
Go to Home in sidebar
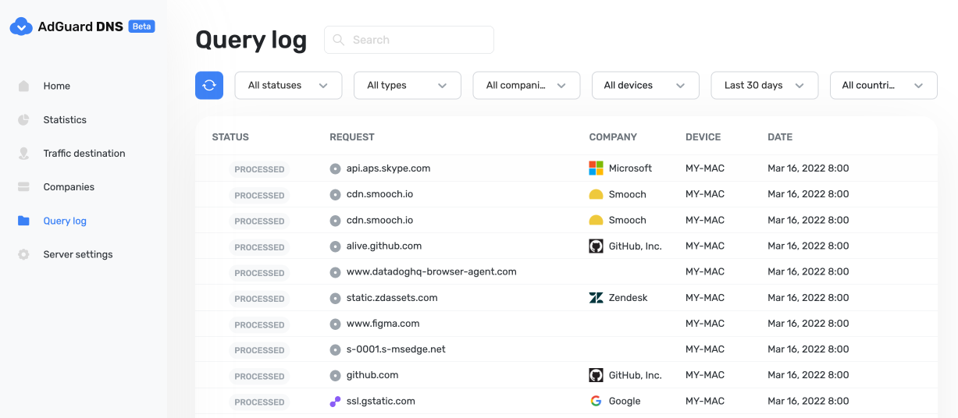(57, 86)
